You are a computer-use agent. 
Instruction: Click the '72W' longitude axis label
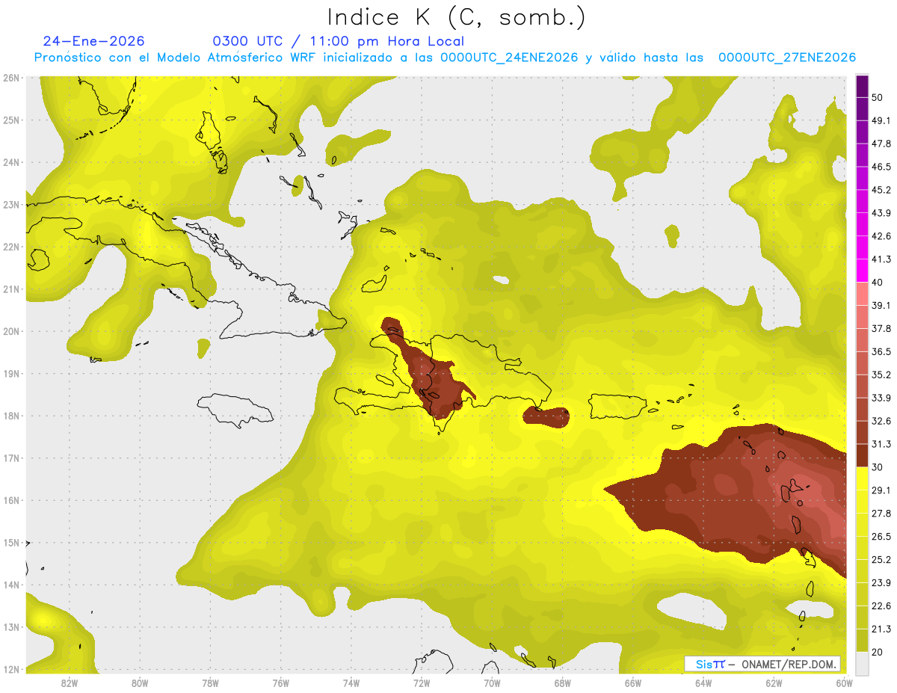[x=422, y=683]
